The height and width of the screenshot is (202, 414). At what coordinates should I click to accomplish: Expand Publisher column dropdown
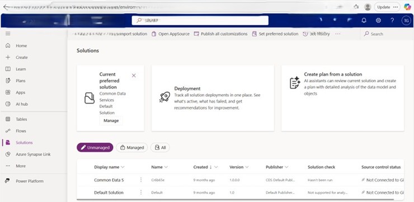pyautogui.click(x=286, y=167)
